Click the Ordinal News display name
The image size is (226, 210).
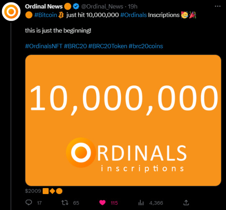[44, 6]
